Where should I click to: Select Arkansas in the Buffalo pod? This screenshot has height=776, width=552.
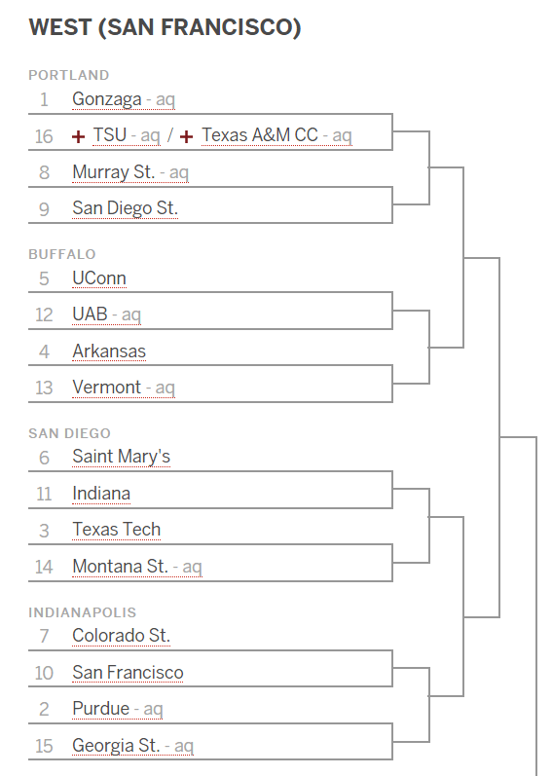109,351
